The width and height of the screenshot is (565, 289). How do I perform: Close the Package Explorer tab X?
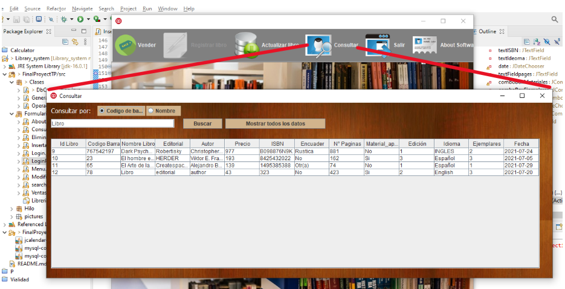49,31
